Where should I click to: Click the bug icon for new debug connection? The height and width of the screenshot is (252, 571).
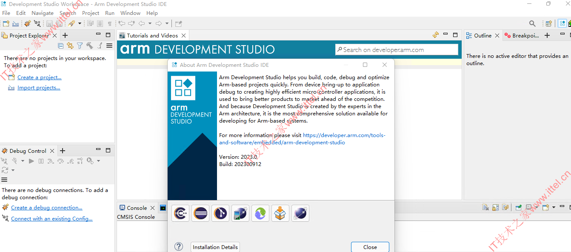pos(27,23)
